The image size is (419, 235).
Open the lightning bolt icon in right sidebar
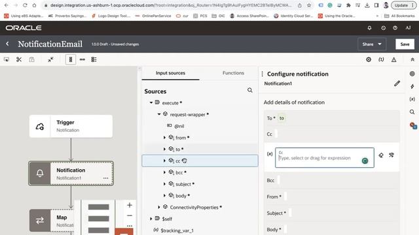pos(412,86)
